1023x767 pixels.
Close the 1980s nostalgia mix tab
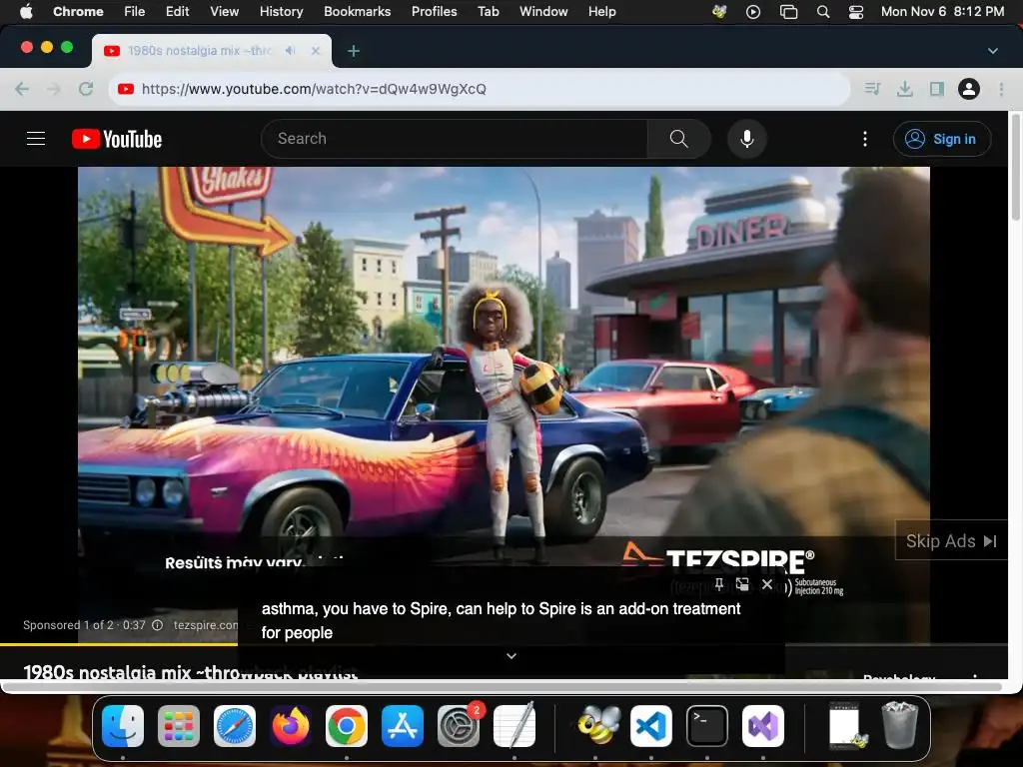click(x=316, y=50)
